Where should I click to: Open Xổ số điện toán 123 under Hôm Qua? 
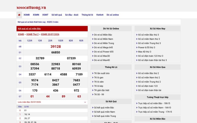click(x=148, y=86)
